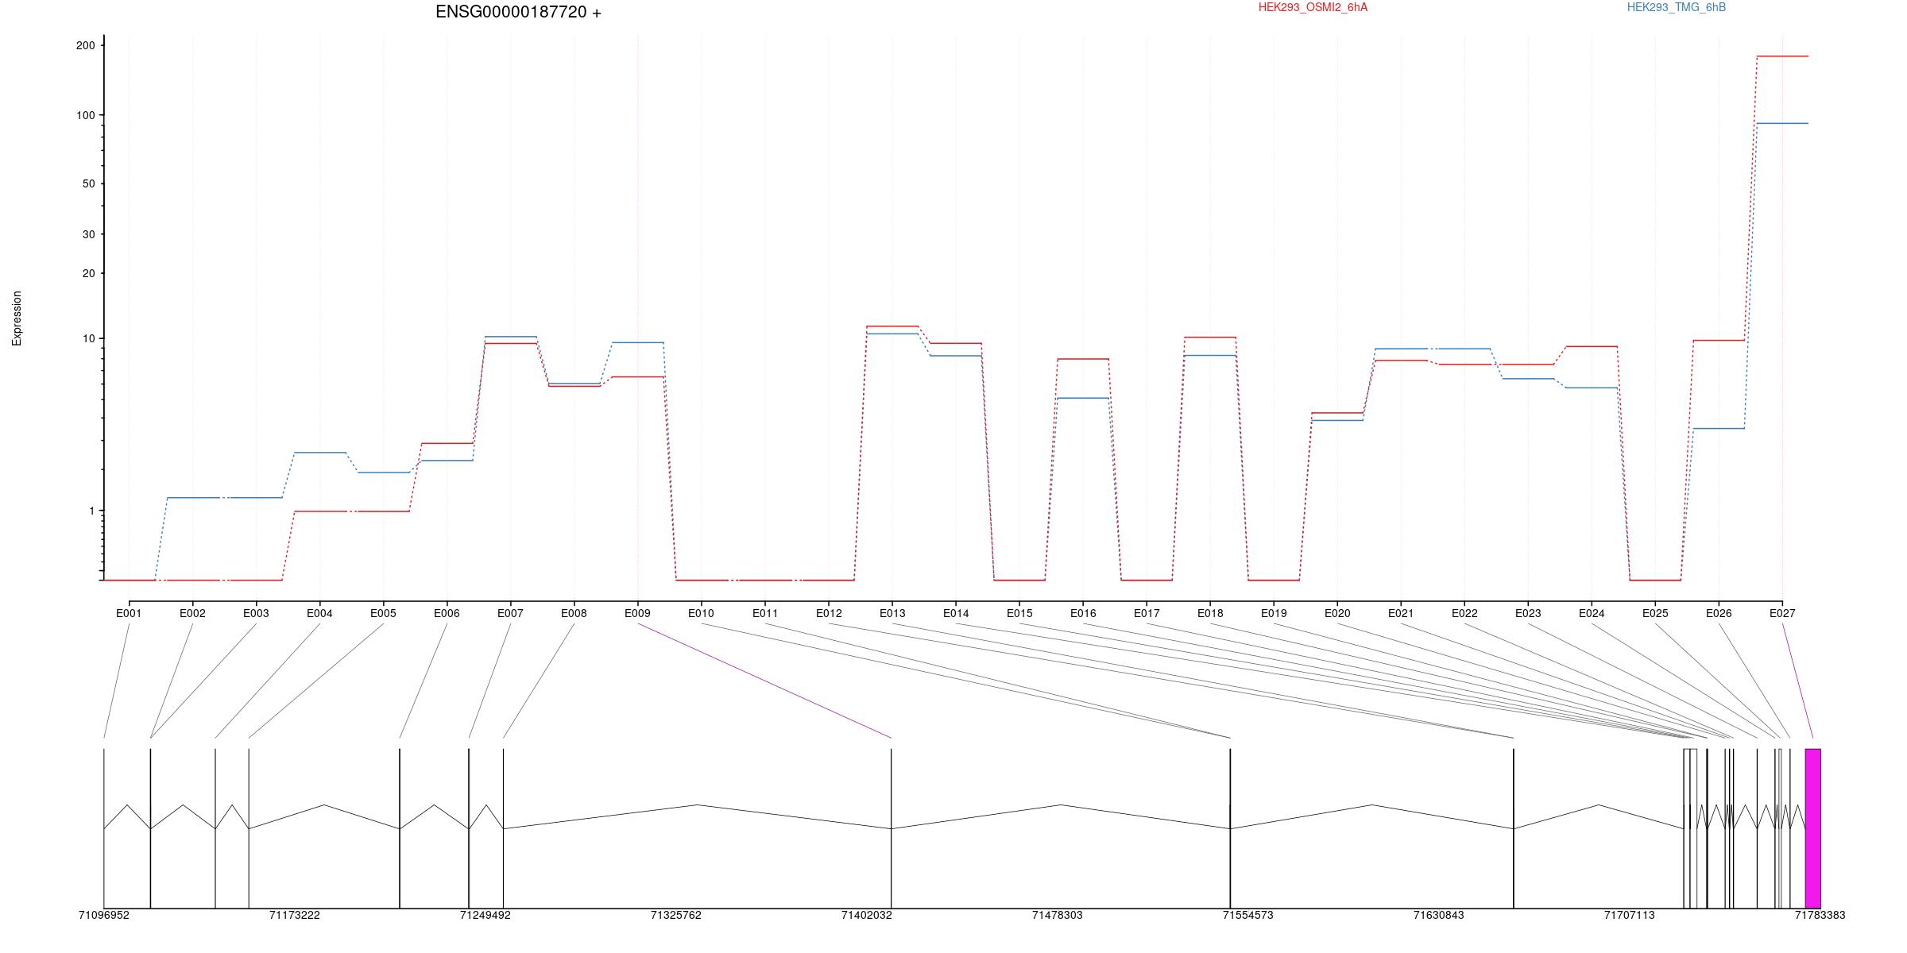Click exon label E002
The image size is (1907, 953).
click(192, 613)
